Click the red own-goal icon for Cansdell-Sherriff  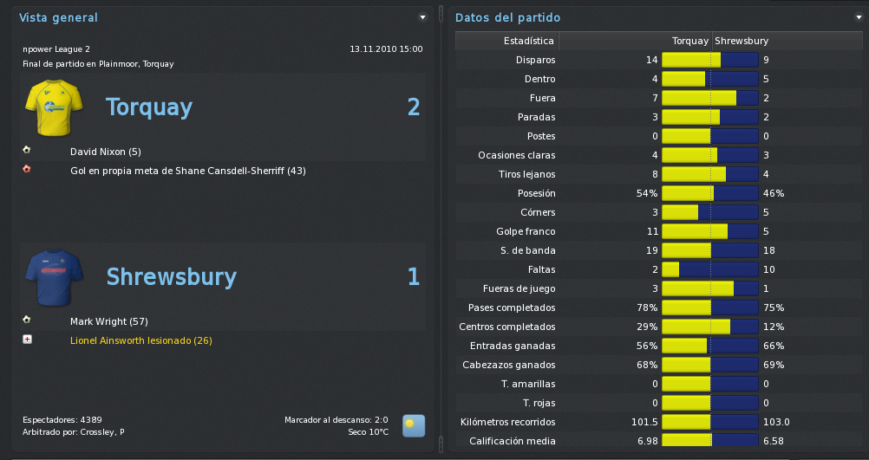pyautogui.click(x=27, y=170)
